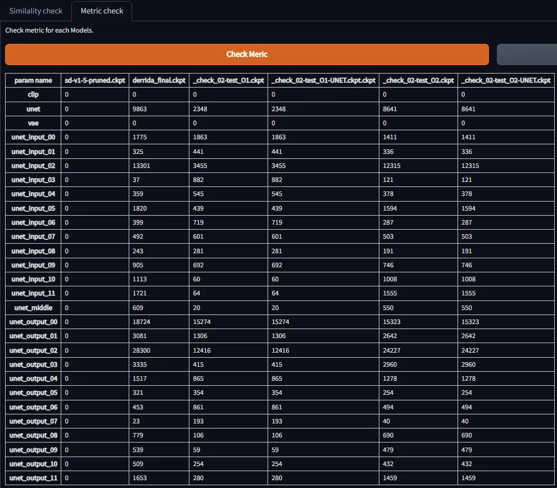This screenshot has width=557, height=488.
Task: Select the unet_output_11 row label
Action: (33, 478)
